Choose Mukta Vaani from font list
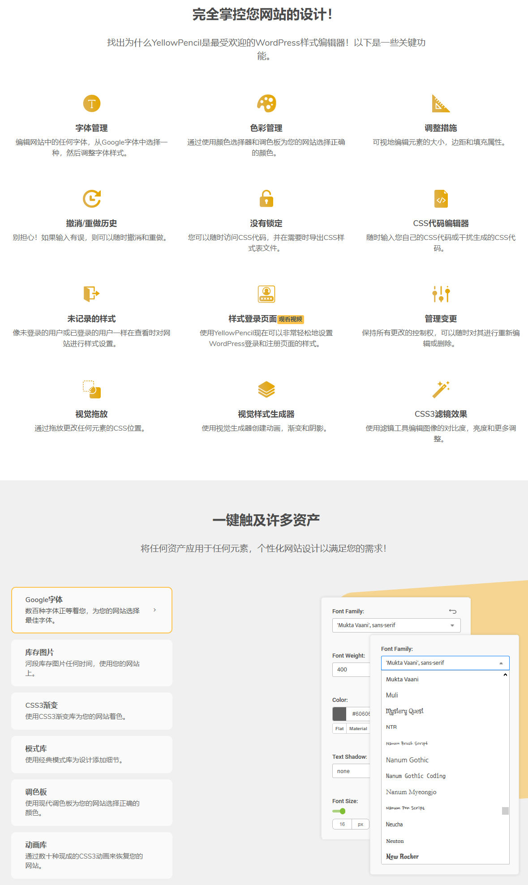 click(x=402, y=679)
